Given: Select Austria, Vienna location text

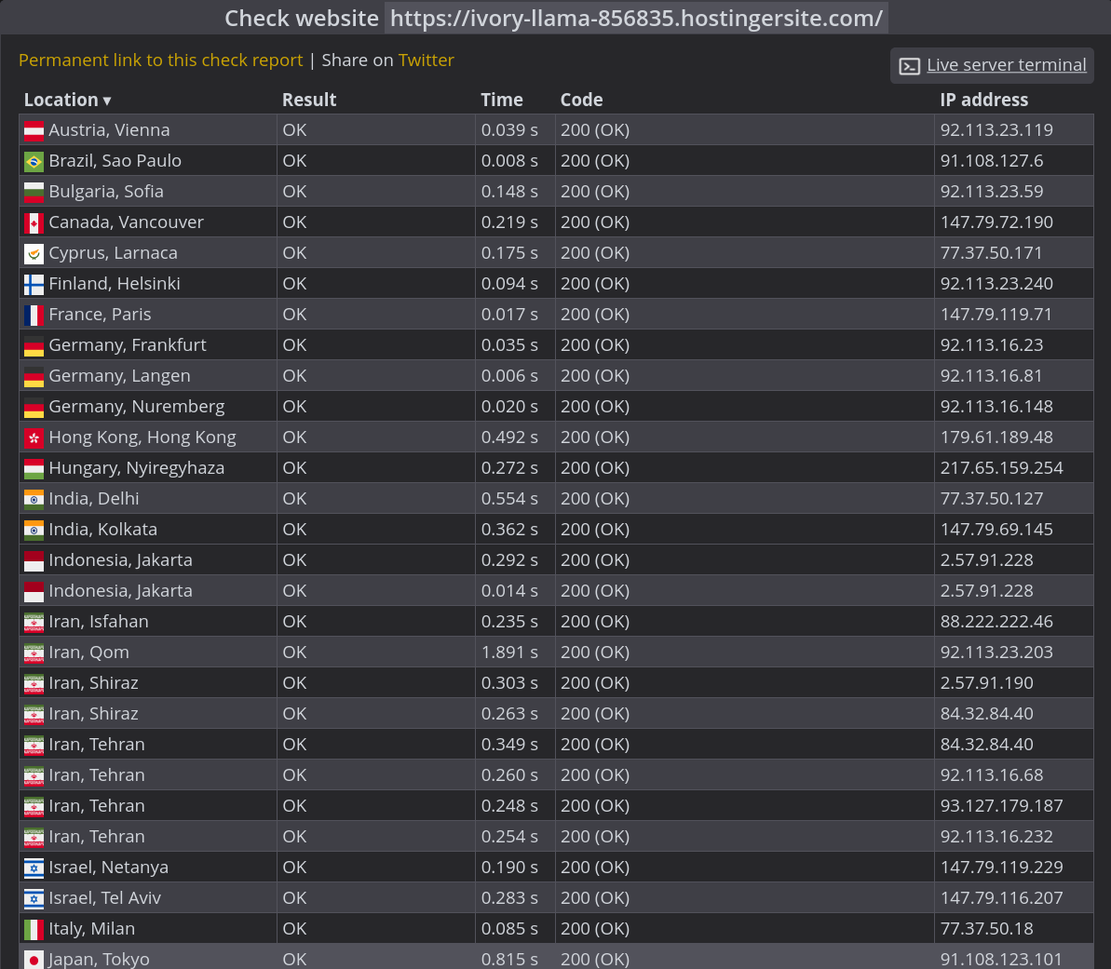Looking at the screenshot, I should click(x=109, y=130).
